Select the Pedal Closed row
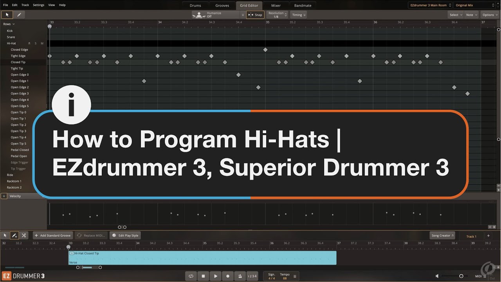 20,150
